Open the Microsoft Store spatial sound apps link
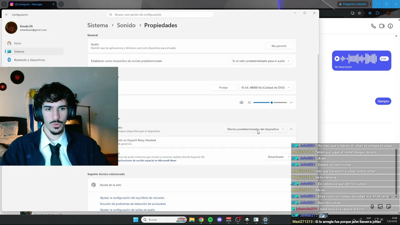The image size is (400, 225). tap(147, 161)
